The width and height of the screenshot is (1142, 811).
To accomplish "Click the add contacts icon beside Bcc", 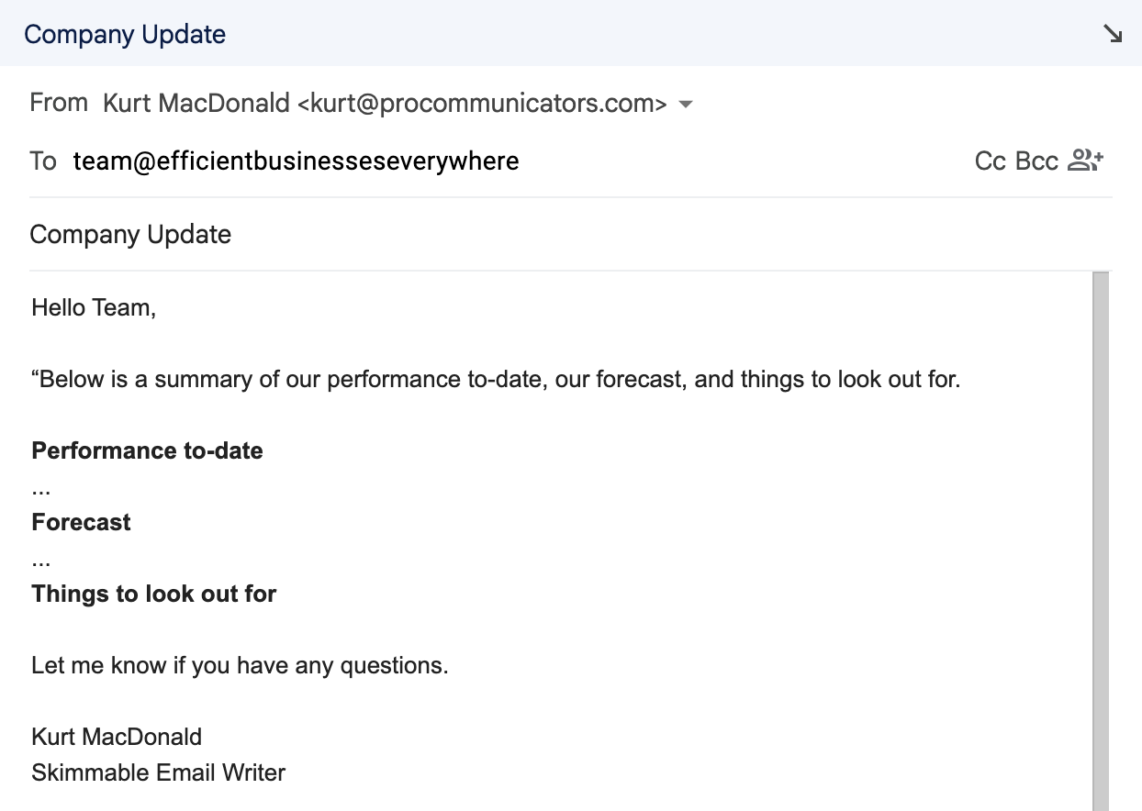I will coord(1086,161).
